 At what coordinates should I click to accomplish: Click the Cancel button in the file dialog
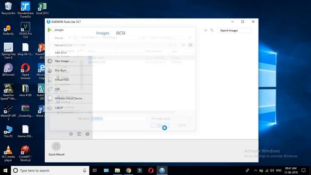pyautogui.click(x=182, y=125)
